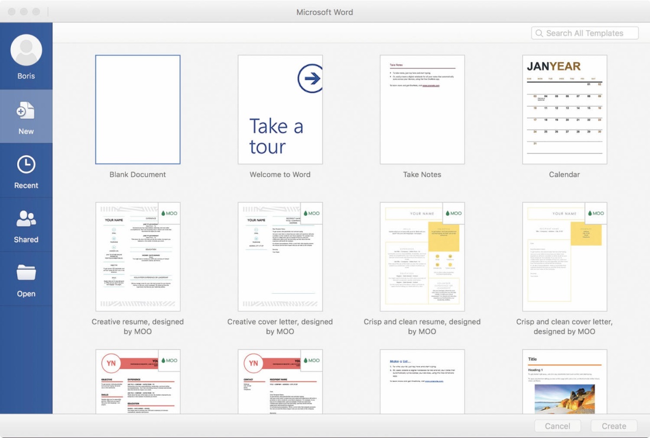Pick Crisp and clean cover letter thumbnail

pos(564,257)
